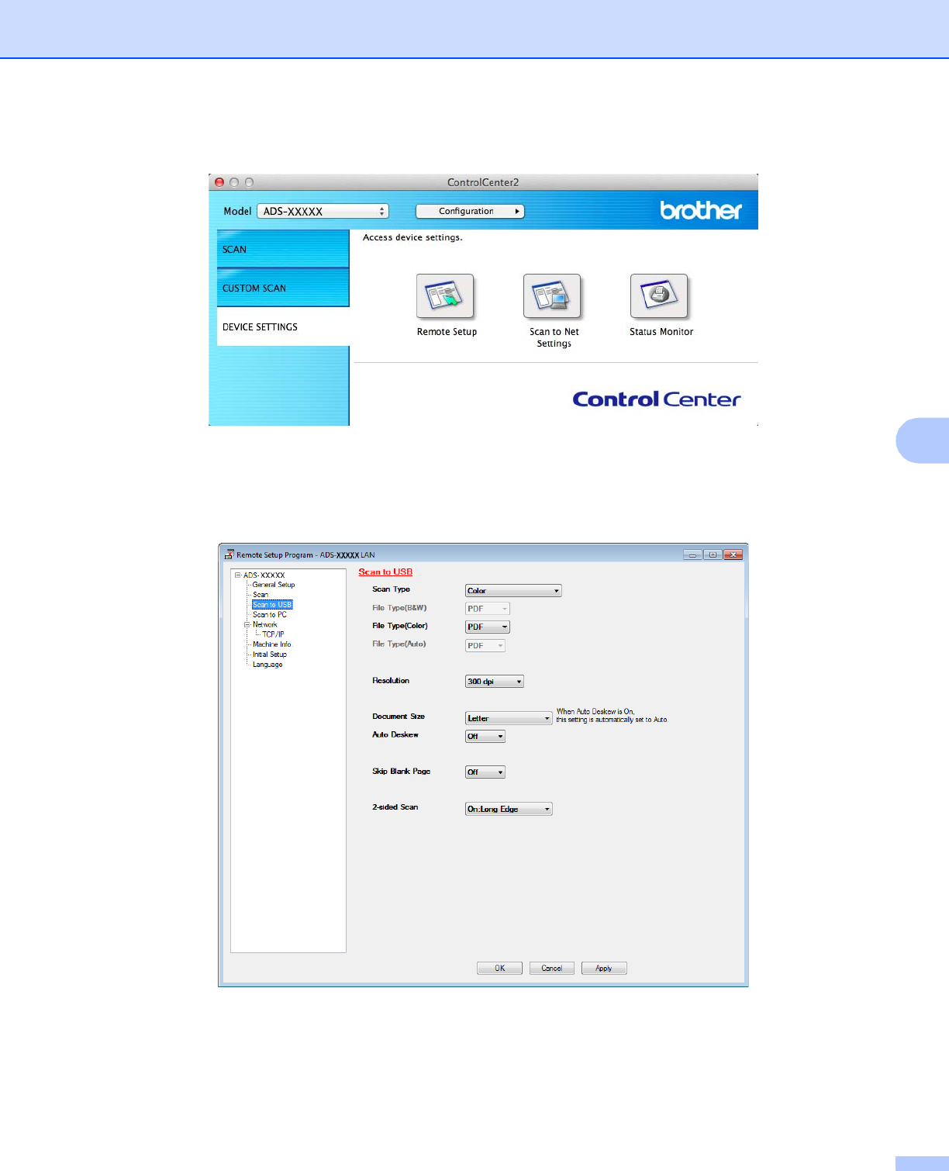Click the Apply button
949x1171 pixels.
coord(604,968)
